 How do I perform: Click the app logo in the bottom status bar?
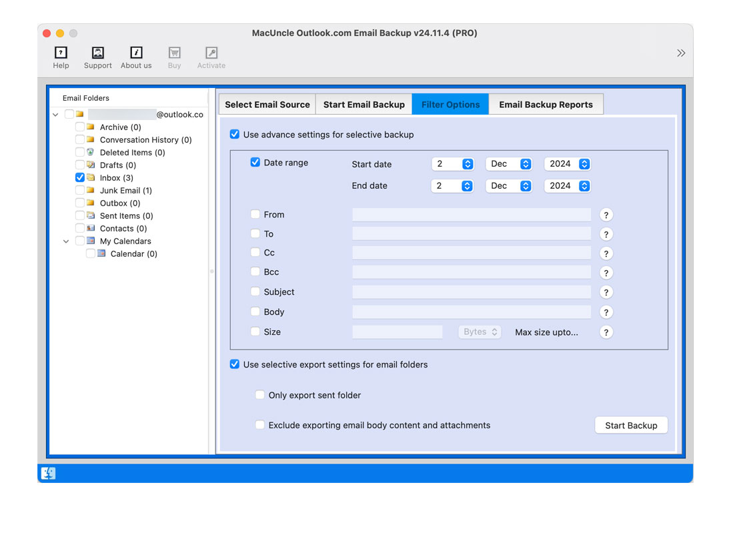click(x=47, y=473)
